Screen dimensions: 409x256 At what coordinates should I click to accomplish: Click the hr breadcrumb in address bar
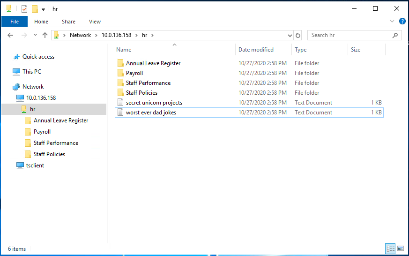pyautogui.click(x=144, y=35)
